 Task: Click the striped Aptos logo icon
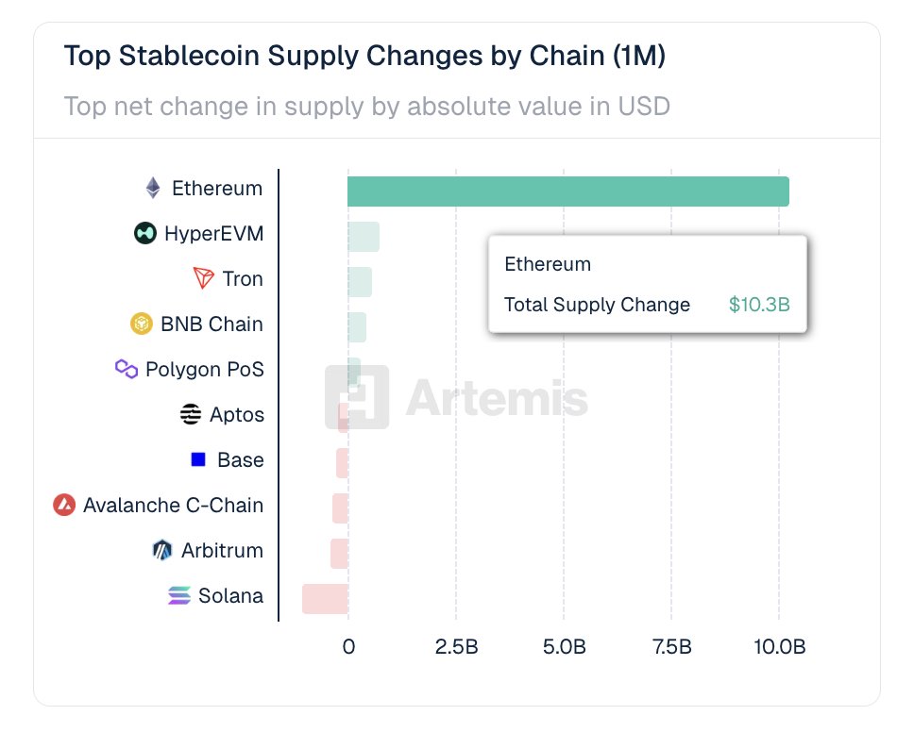[x=191, y=414]
